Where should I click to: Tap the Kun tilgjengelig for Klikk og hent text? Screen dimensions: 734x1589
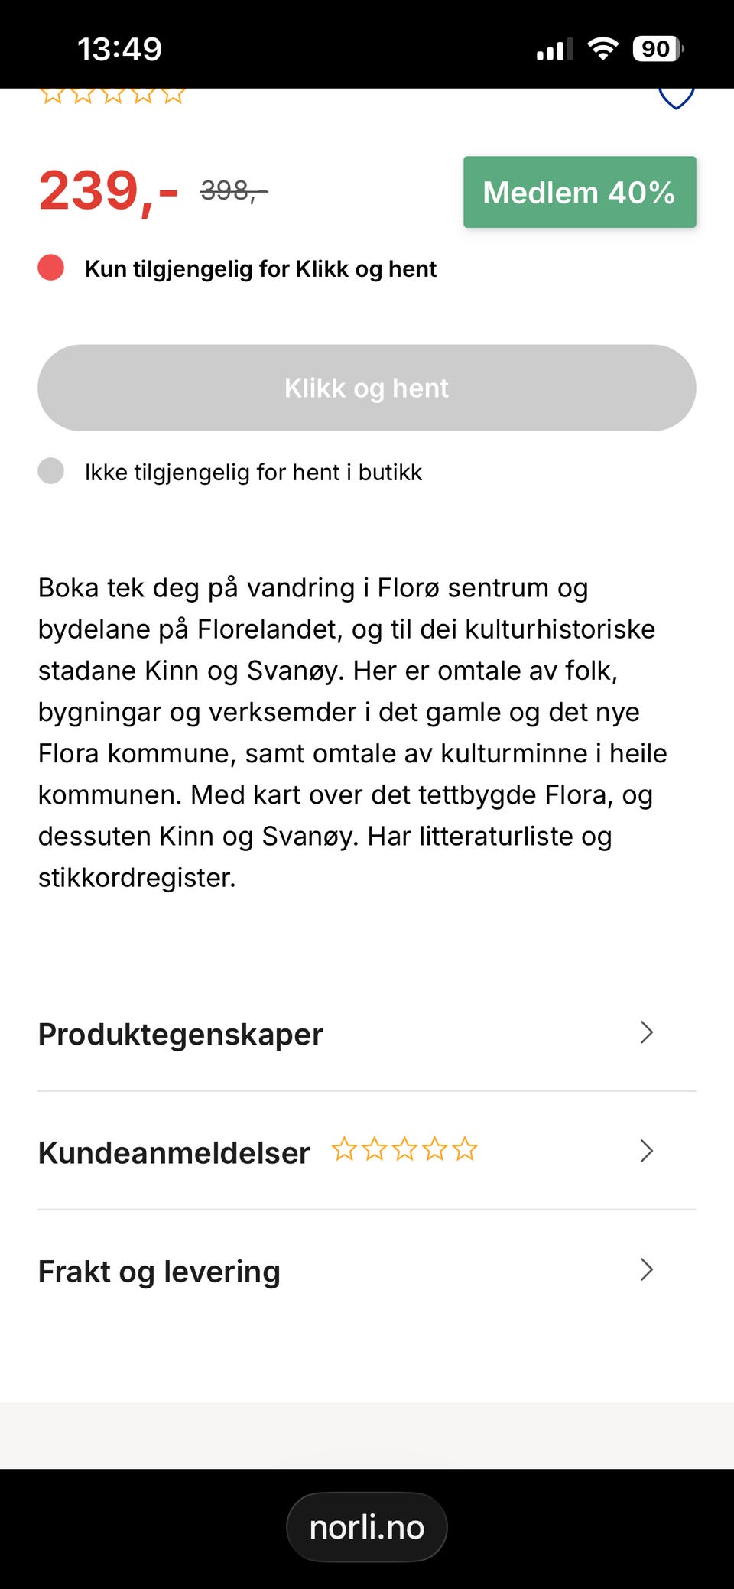[261, 269]
